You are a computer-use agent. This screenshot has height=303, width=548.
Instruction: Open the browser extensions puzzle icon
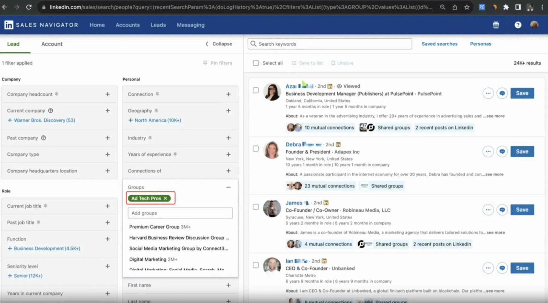(506, 7)
